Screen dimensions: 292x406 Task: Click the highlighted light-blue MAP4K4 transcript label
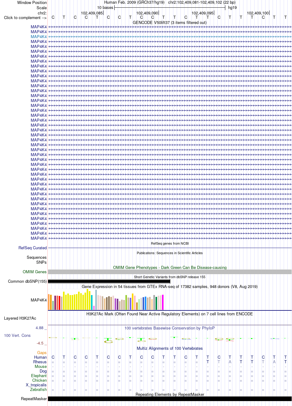[39, 37]
